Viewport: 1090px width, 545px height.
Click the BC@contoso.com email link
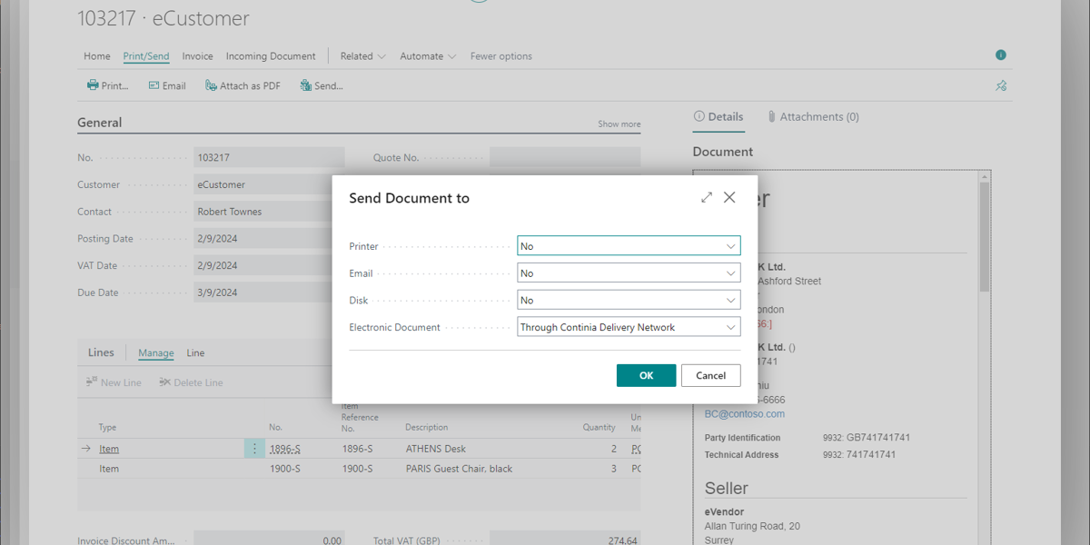click(744, 414)
